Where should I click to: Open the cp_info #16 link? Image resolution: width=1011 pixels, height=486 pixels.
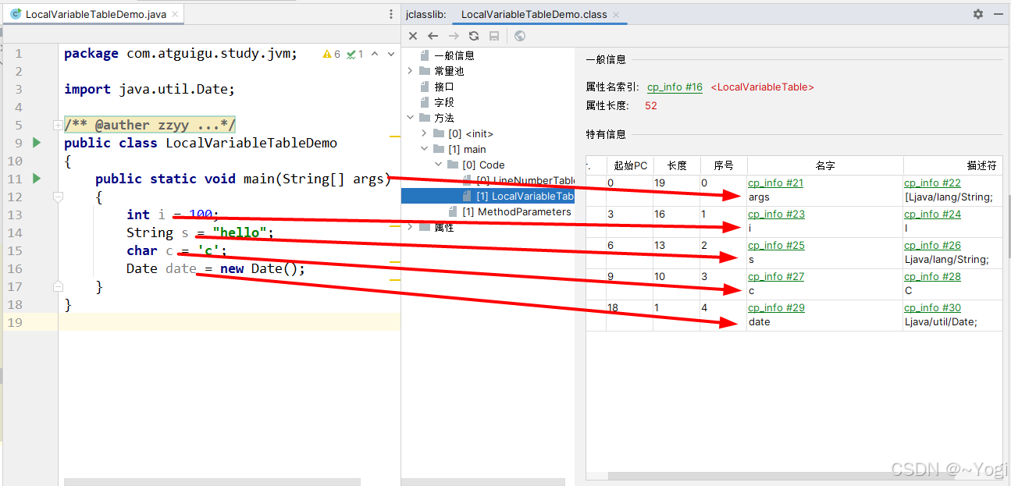pos(675,87)
